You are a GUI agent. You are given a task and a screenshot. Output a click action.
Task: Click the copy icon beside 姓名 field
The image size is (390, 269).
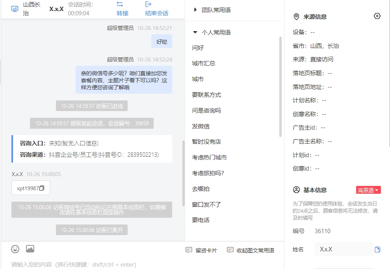(x=377, y=249)
